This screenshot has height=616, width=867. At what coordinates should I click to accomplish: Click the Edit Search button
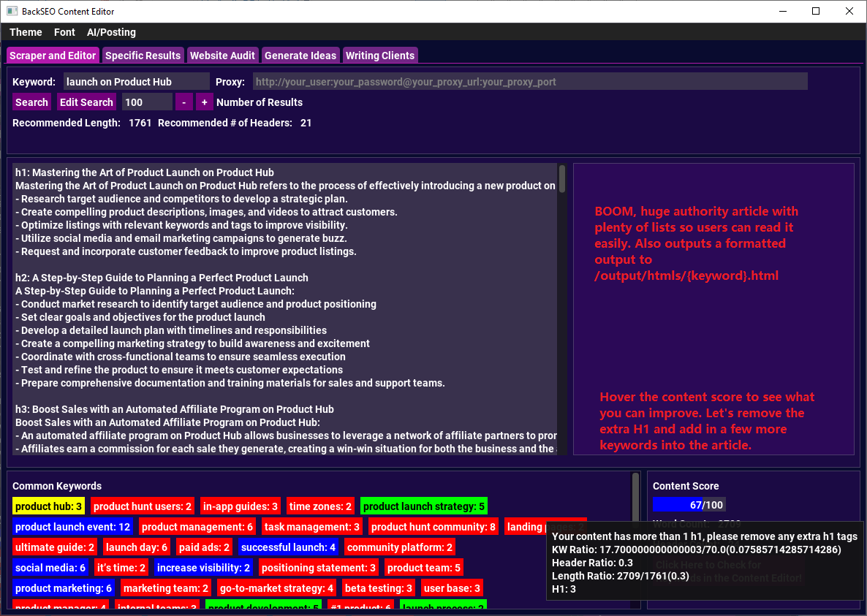(86, 102)
